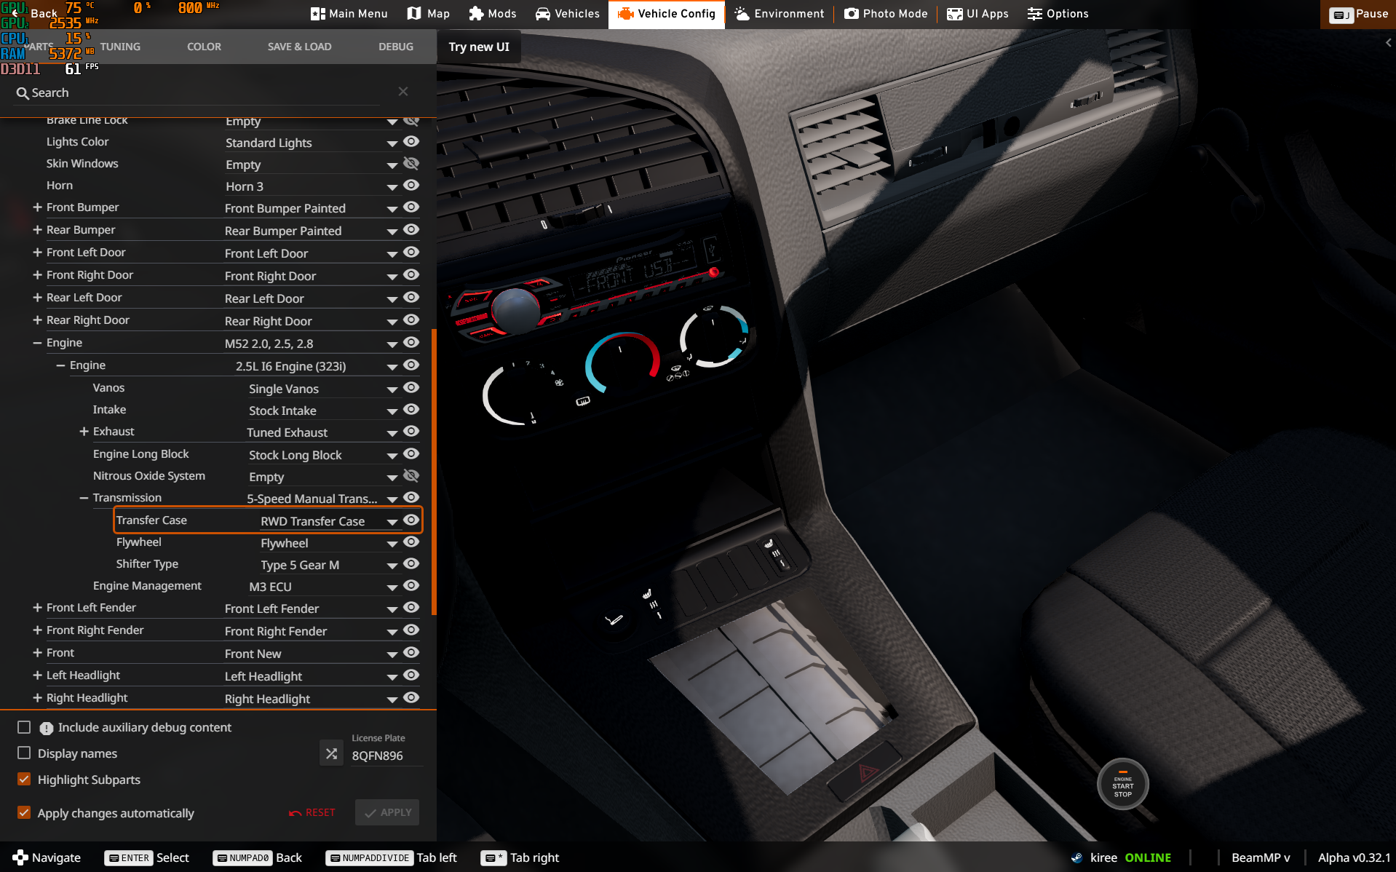Expand the Exhaust subparts

pos(84,432)
